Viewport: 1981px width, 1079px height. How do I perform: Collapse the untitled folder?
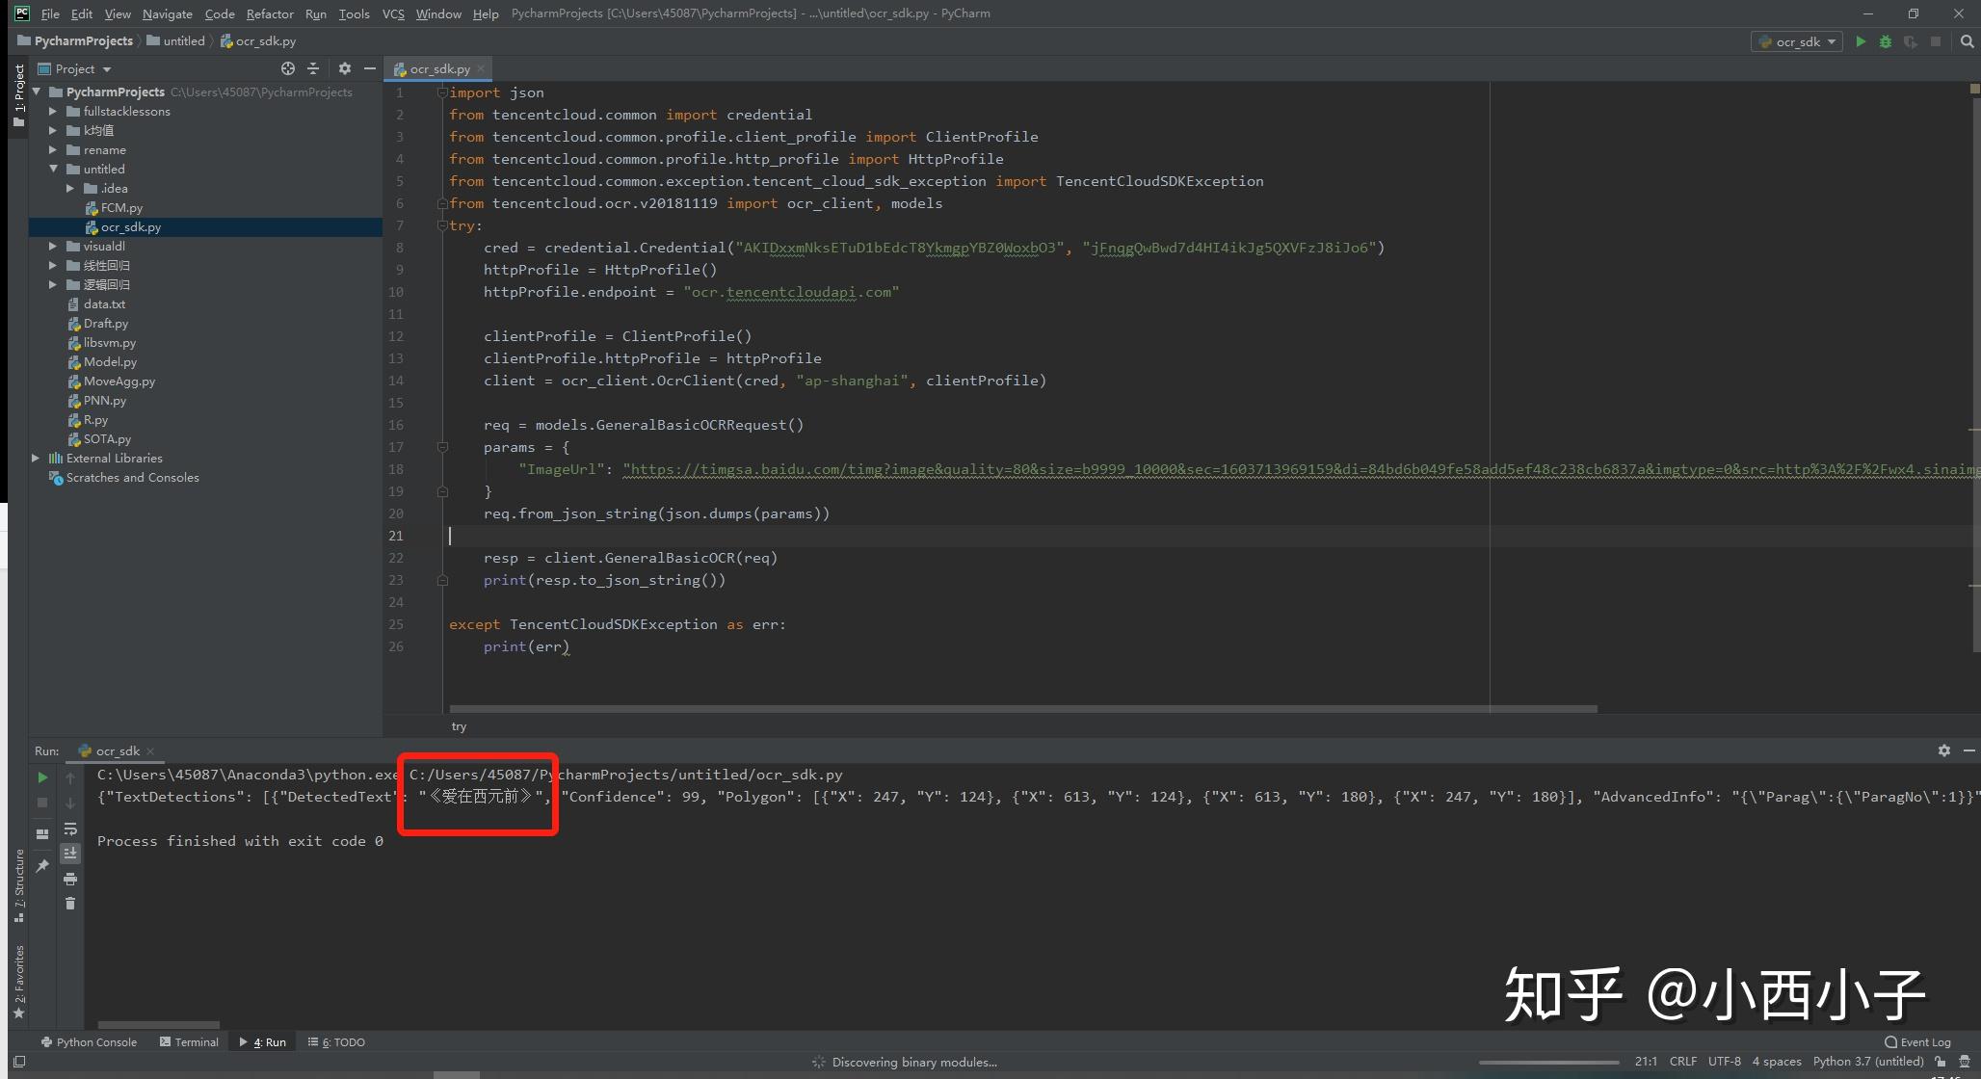(53, 170)
